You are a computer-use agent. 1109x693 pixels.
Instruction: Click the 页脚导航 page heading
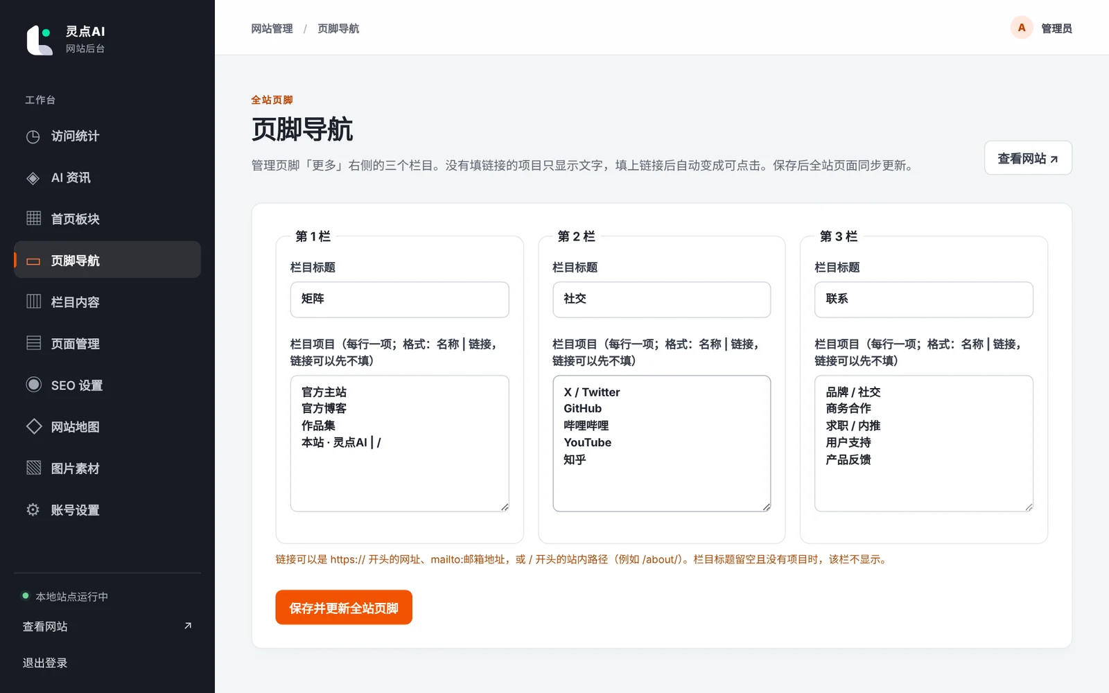(x=302, y=130)
